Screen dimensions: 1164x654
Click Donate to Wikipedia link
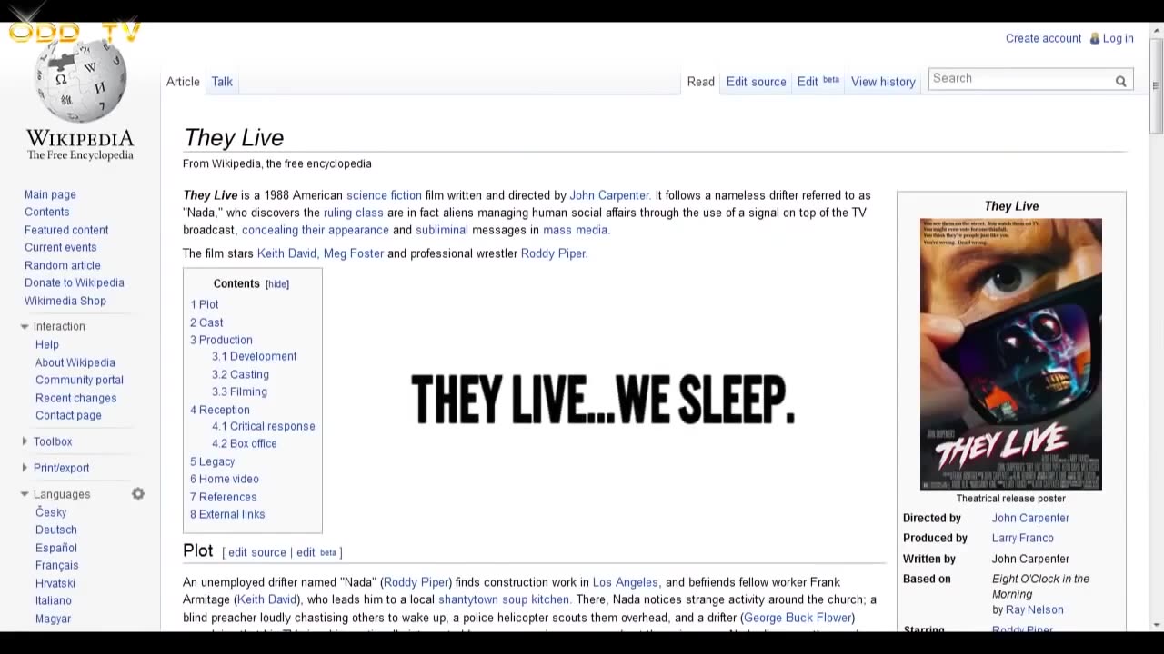(75, 282)
